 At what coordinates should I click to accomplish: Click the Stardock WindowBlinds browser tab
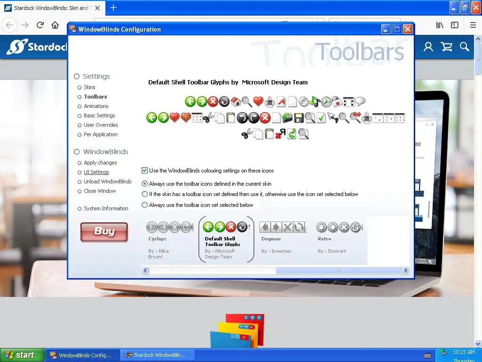[x=52, y=8]
